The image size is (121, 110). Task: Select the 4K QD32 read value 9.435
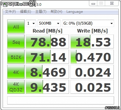(47, 87)
